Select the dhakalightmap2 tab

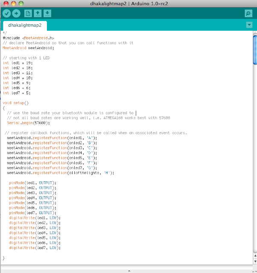point(25,26)
